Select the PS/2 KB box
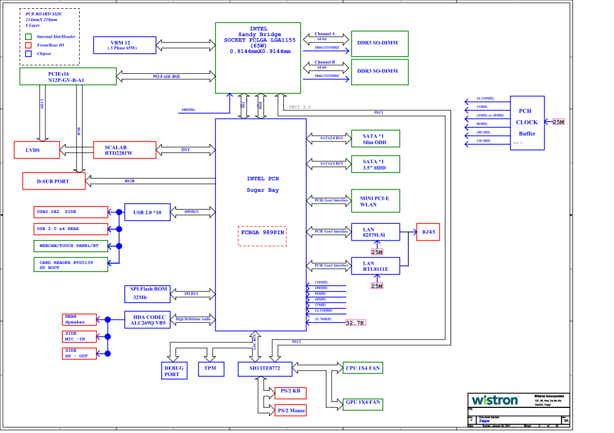The width and height of the screenshot is (614, 433). pyautogui.click(x=290, y=393)
